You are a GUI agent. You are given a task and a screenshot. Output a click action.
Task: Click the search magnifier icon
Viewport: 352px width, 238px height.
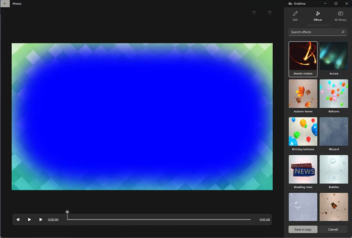343,32
